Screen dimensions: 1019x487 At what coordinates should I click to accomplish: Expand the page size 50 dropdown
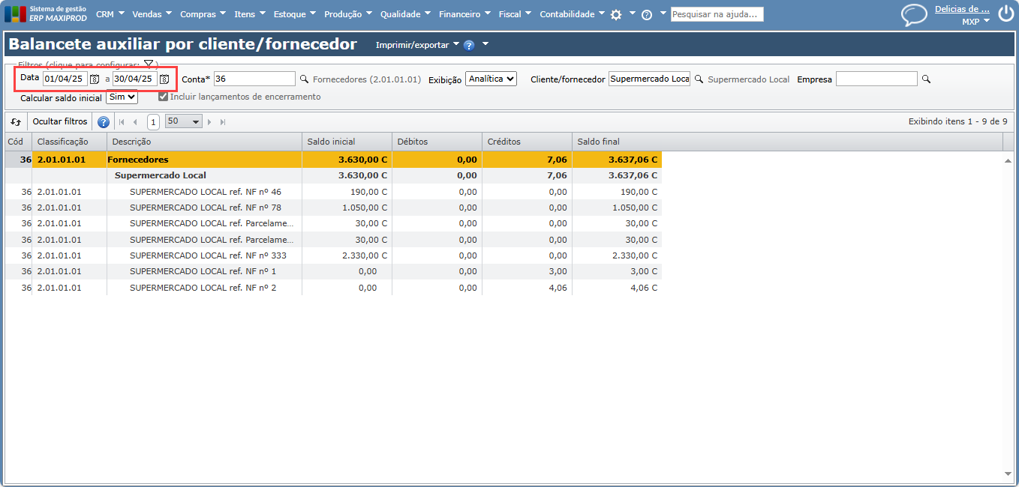click(184, 121)
